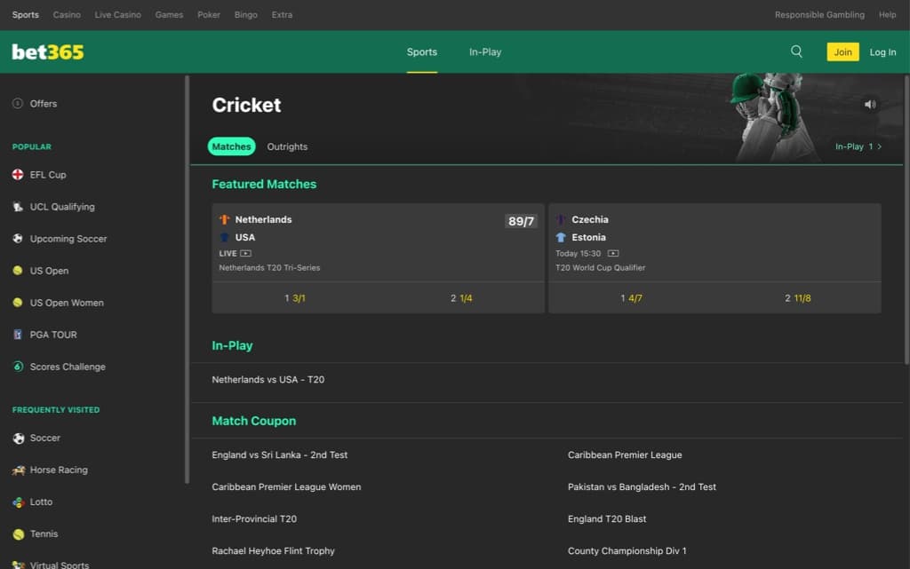Screen dimensions: 910x569
Task: Open stream icon beside Today 15:30
Action: tap(613, 253)
